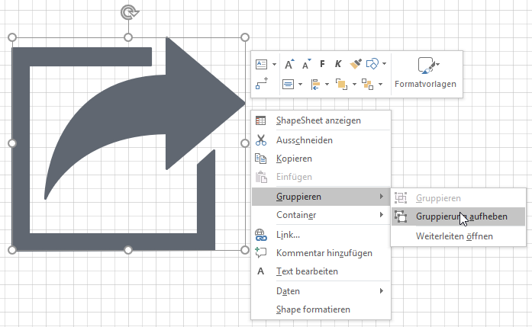Expand the align shapes dropdown arrow
532x327 pixels.
327,84
